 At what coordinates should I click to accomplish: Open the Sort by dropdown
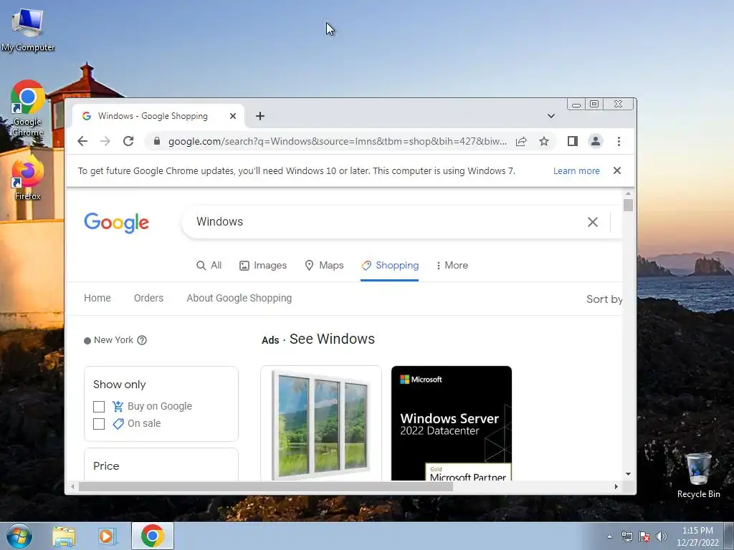coord(604,299)
